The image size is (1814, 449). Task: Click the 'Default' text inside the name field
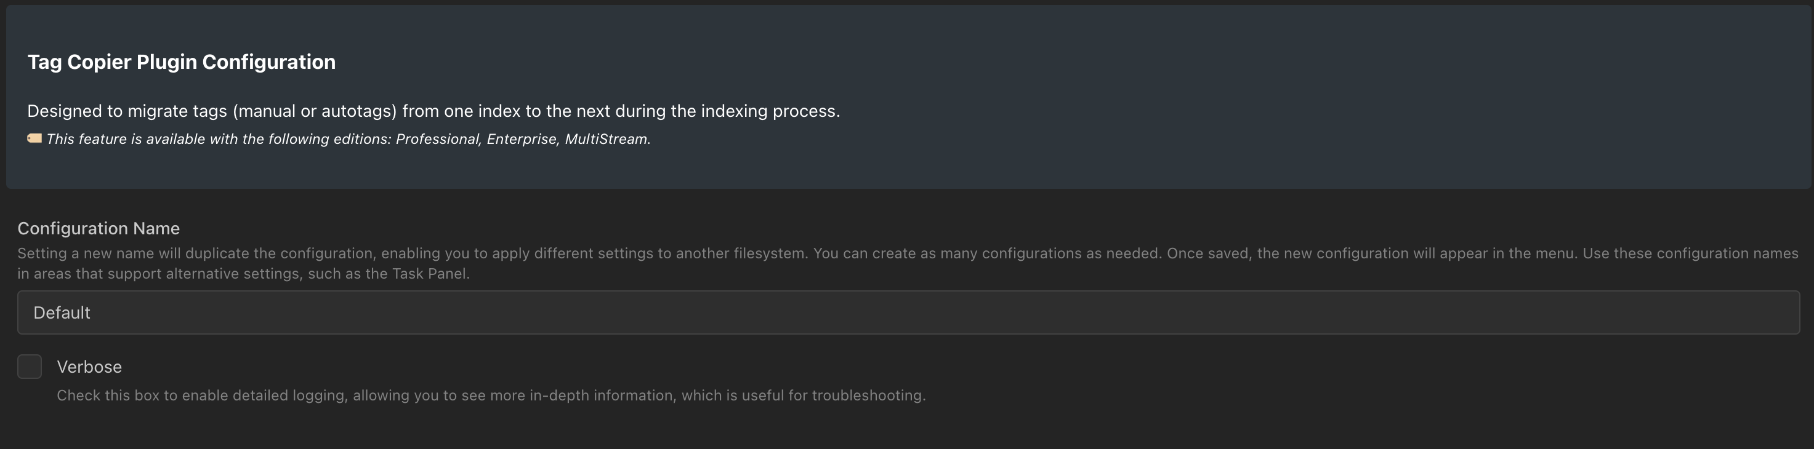62,312
